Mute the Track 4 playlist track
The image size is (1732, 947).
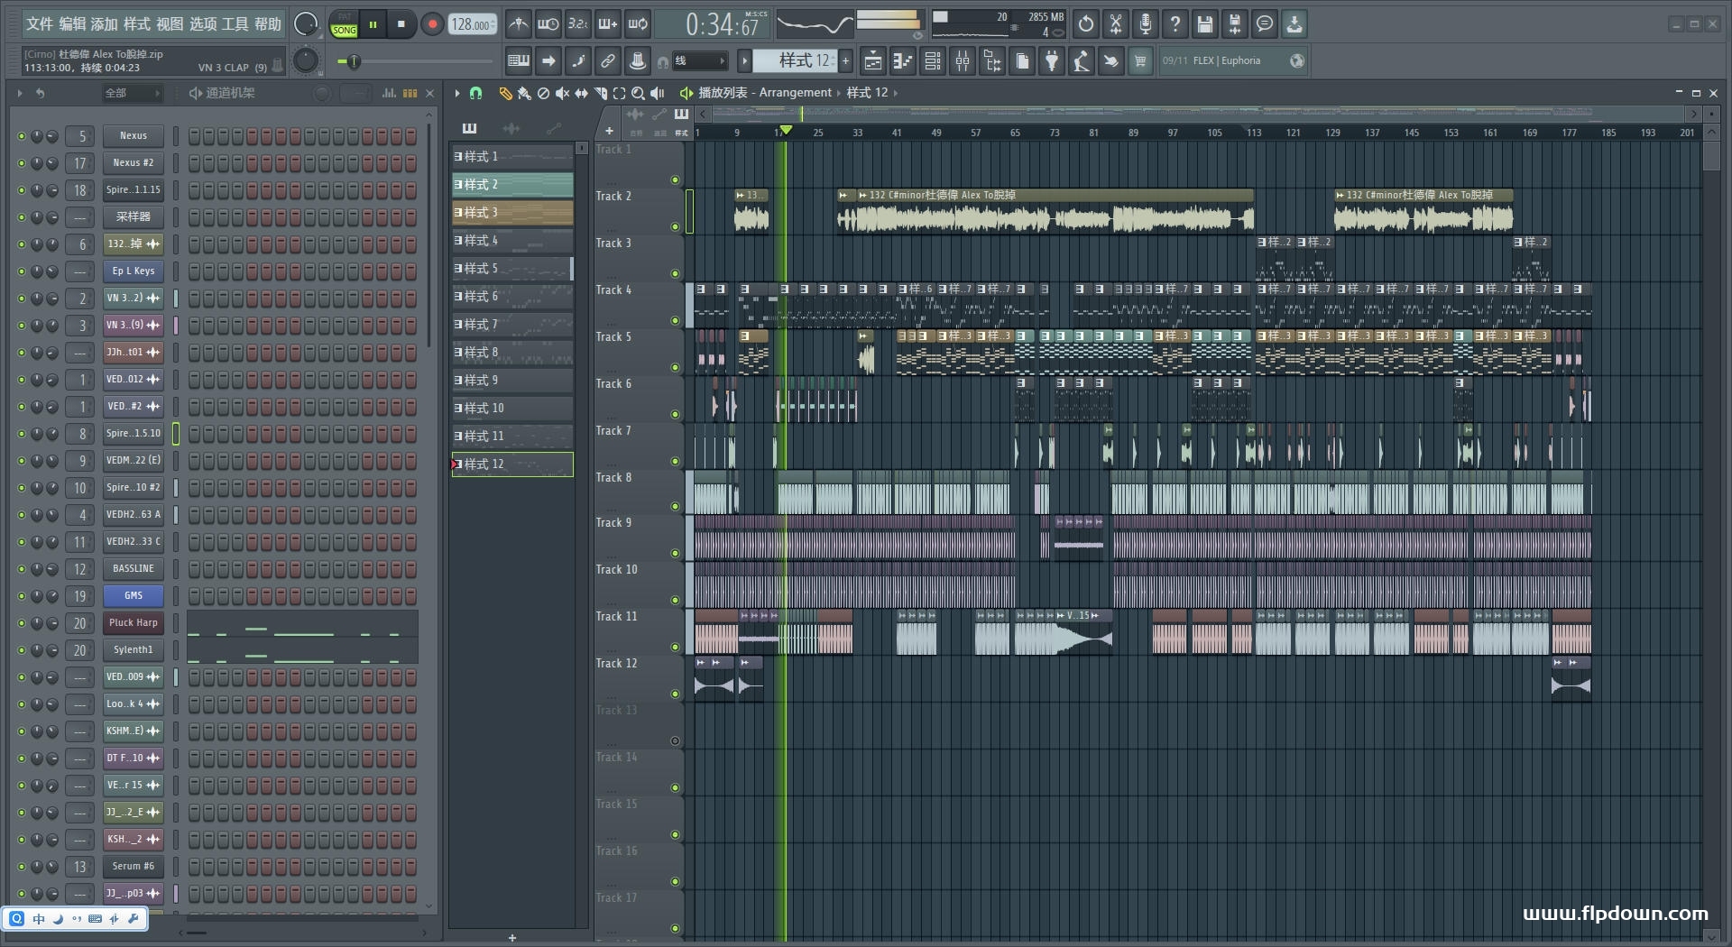pos(675,320)
